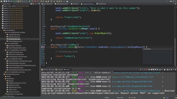The height and width of the screenshot is (99, 177).
Task: Close the Console tab
Action: click(71, 70)
